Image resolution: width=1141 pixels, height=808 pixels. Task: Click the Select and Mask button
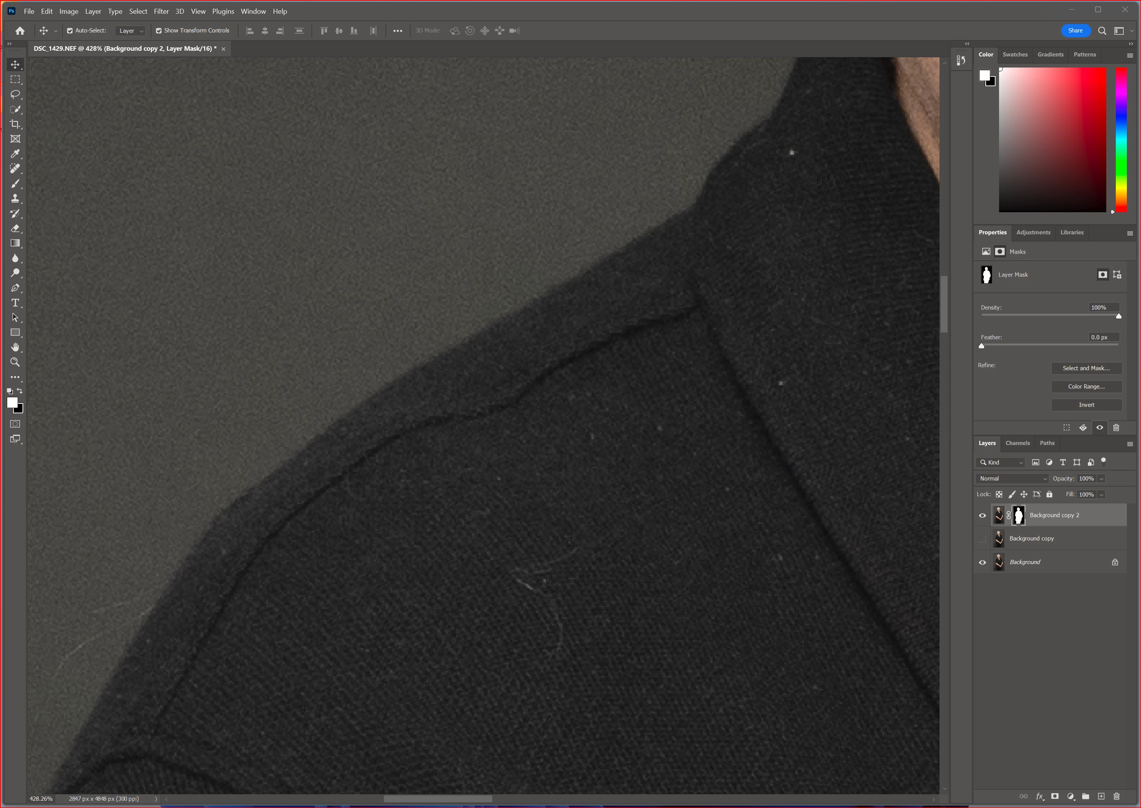point(1086,368)
